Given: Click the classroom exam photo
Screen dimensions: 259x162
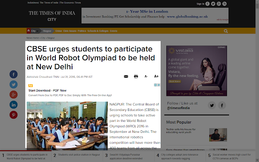Looking at the screenshot, I should 67,126.
